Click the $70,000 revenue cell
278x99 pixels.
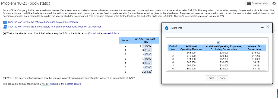(x=191, y=56)
